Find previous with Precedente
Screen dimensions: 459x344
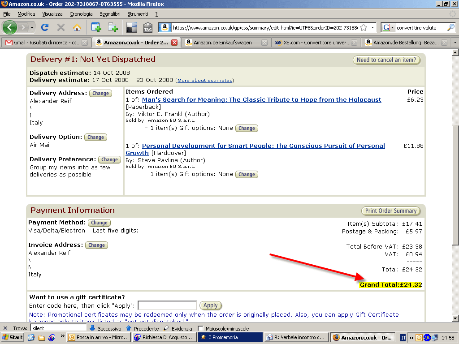coord(142,328)
